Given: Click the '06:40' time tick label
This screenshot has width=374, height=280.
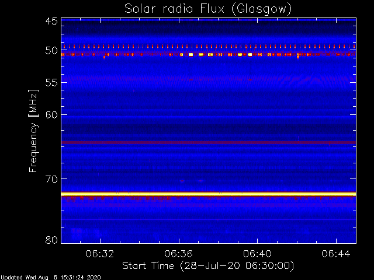Looking at the screenshot, I should [x=257, y=254].
